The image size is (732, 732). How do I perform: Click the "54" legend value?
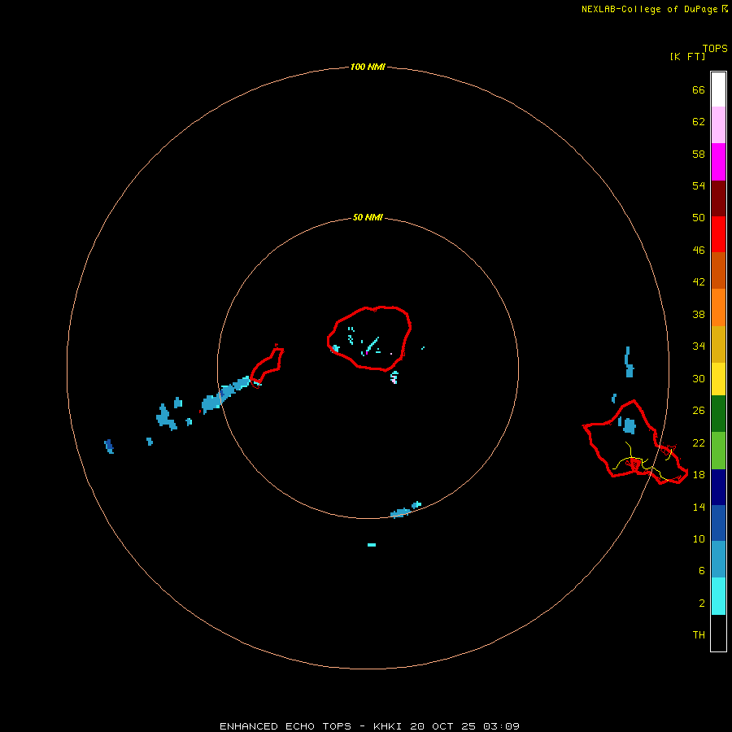pyautogui.click(x=699, y=185)
